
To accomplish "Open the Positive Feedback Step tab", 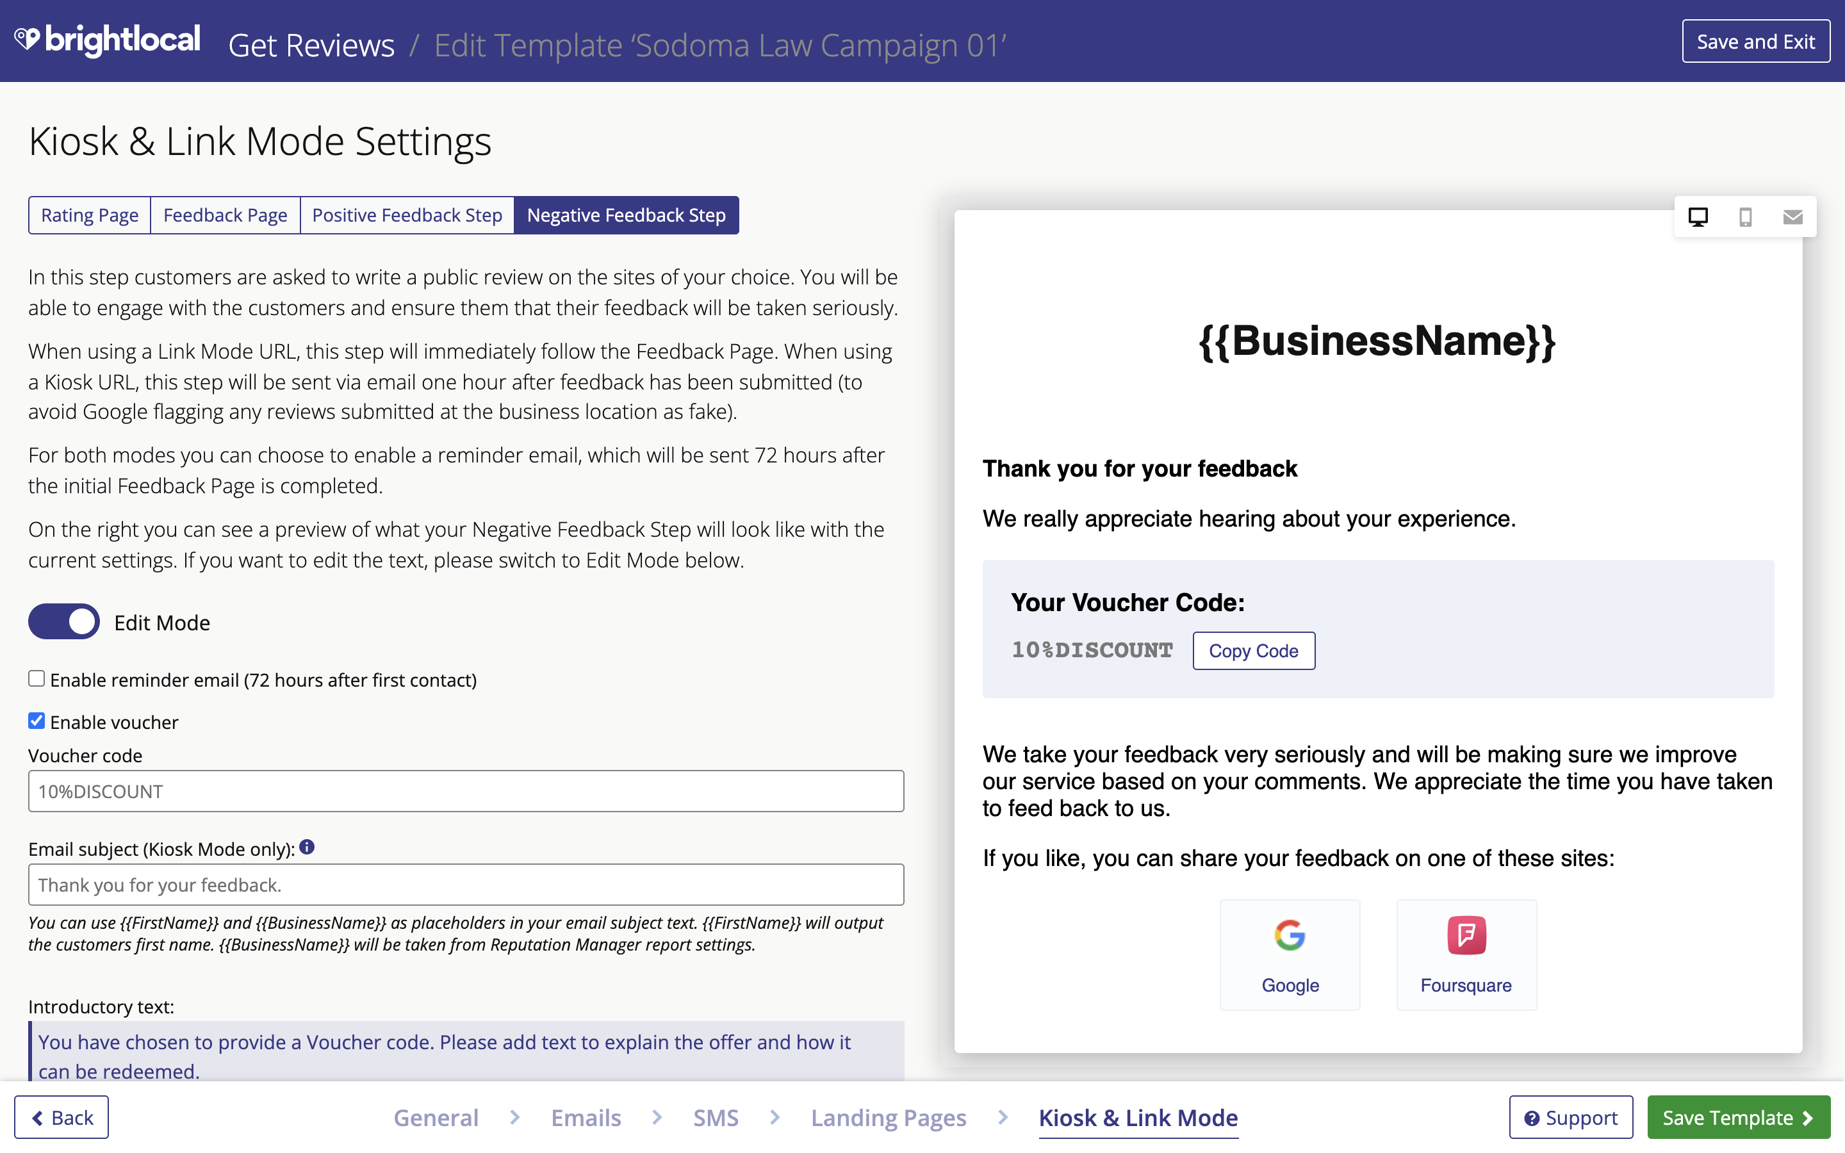I will click(x=407, y=215).
